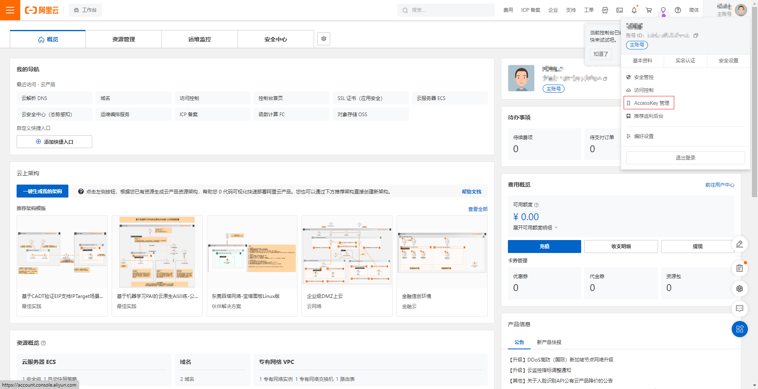The width and height of the screenshot is (758, 389).
Task: Open the 云解析 DNS shortcut
Action: coord(54,98)
